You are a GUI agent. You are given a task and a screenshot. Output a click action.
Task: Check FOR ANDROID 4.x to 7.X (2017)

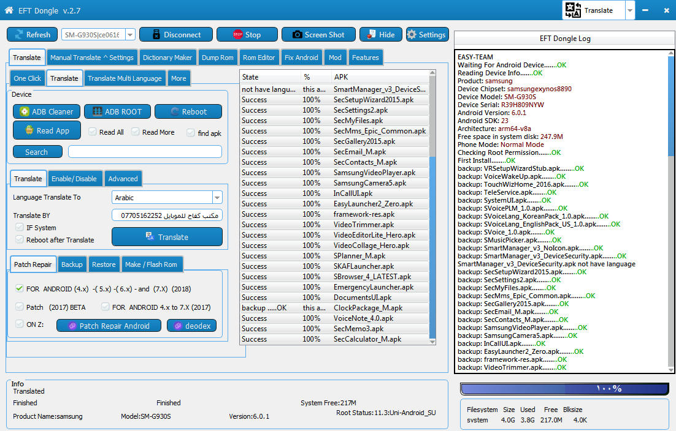[105, 307]
